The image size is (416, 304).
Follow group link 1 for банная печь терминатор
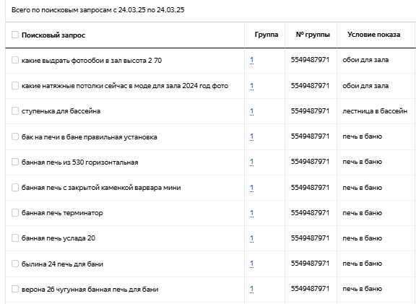point(252,213)
